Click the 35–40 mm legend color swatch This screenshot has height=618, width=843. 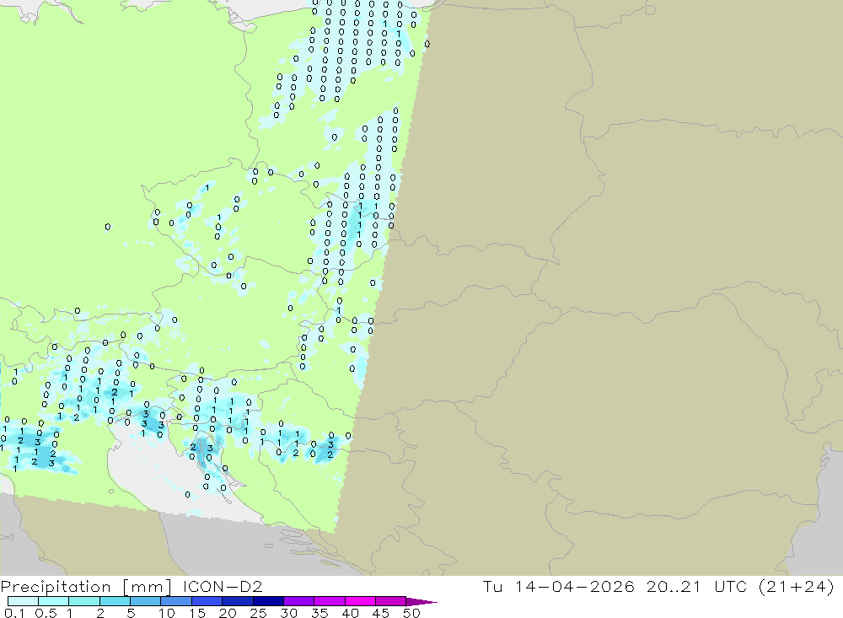(x=329, y=601)
